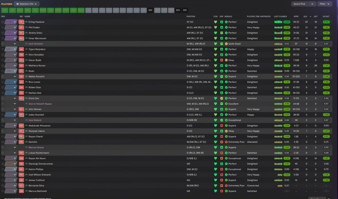The width and height of the screenshot is (338, 199).
Task: Sort players by the AV RAT column
Action: 326,17
